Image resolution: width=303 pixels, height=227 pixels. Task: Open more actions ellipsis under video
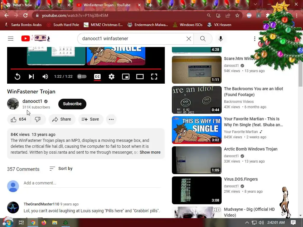click(x=111, y=119)
